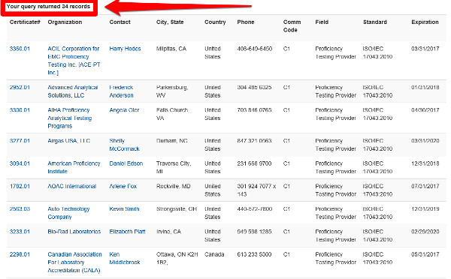Image resolution: width=451 pixels, height=279 pixels.
Task: Open AOAC International organization
Action: point(72,186)
